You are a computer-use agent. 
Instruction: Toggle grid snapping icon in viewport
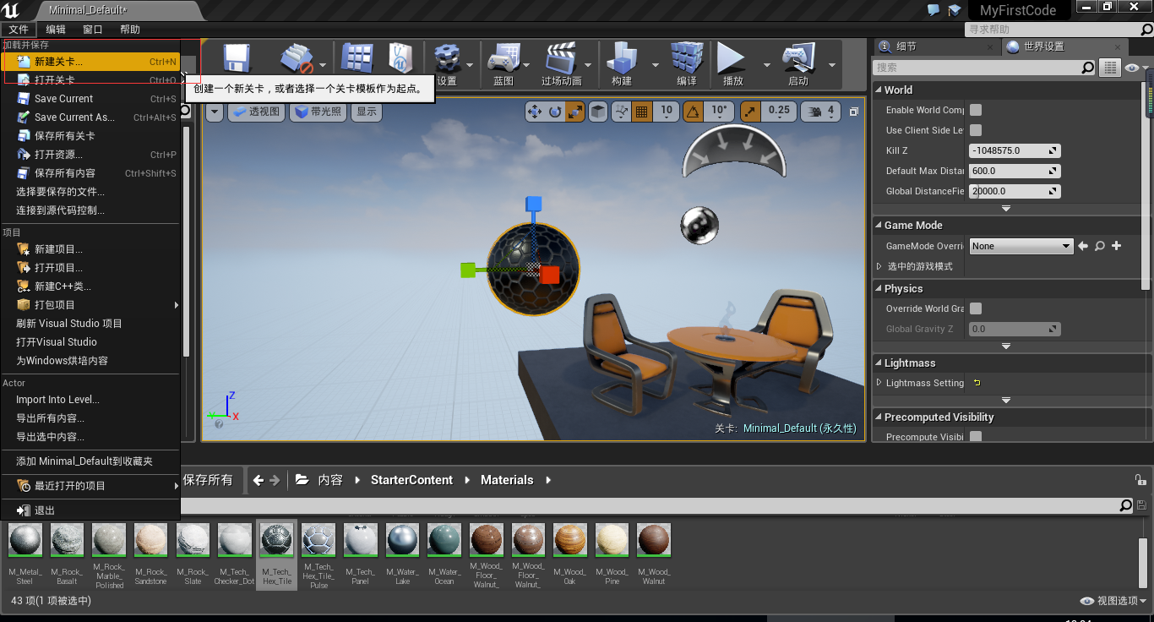pyautogui.click(x=642, y=111)
